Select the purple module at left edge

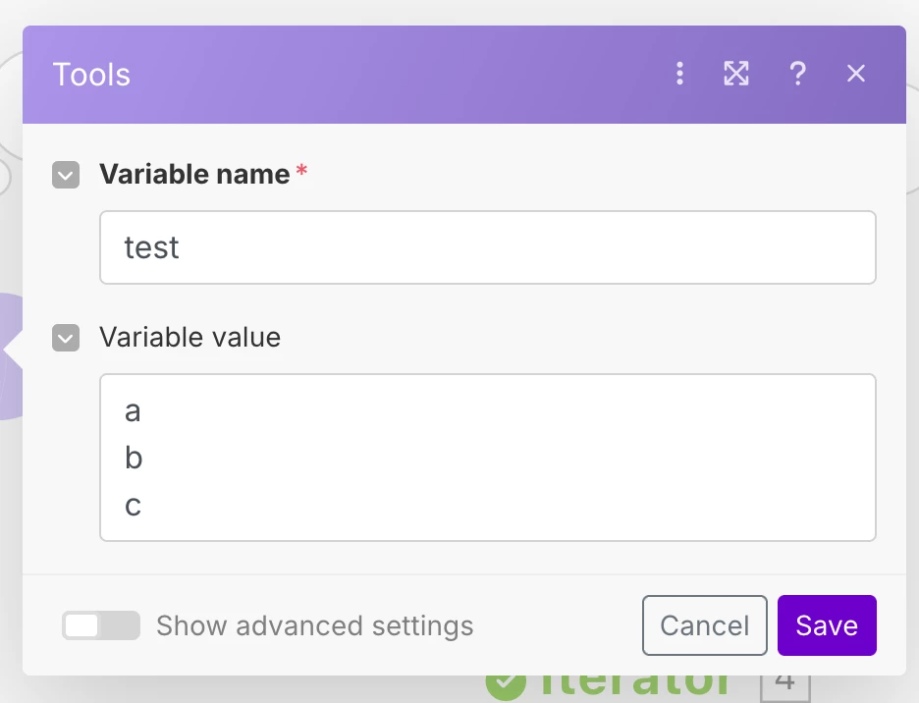[10, 355]
